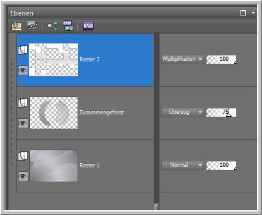Click the Raster 2 opacity slider showing 100
Screen dimensions: 262x215
click(x=221, y=60)
